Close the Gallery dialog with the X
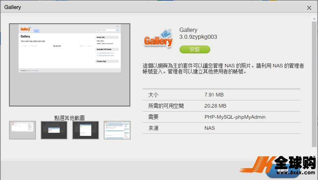The height and width of the screenshot is (180, 318). click(x=309, y=8)
